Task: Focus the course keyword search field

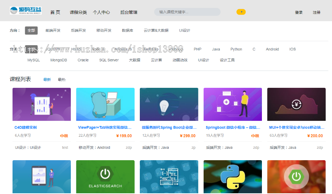Action: pyautogui.click(x=187, y=12)
